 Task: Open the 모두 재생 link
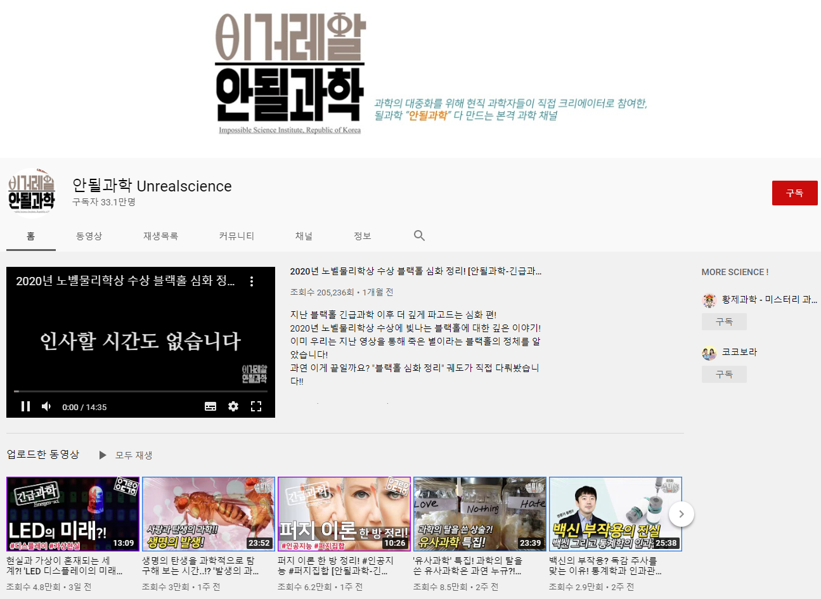(x=134, y=455)
